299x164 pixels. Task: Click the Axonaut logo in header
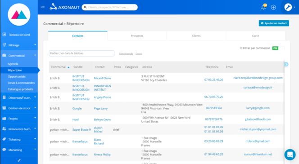click(64, 7)
